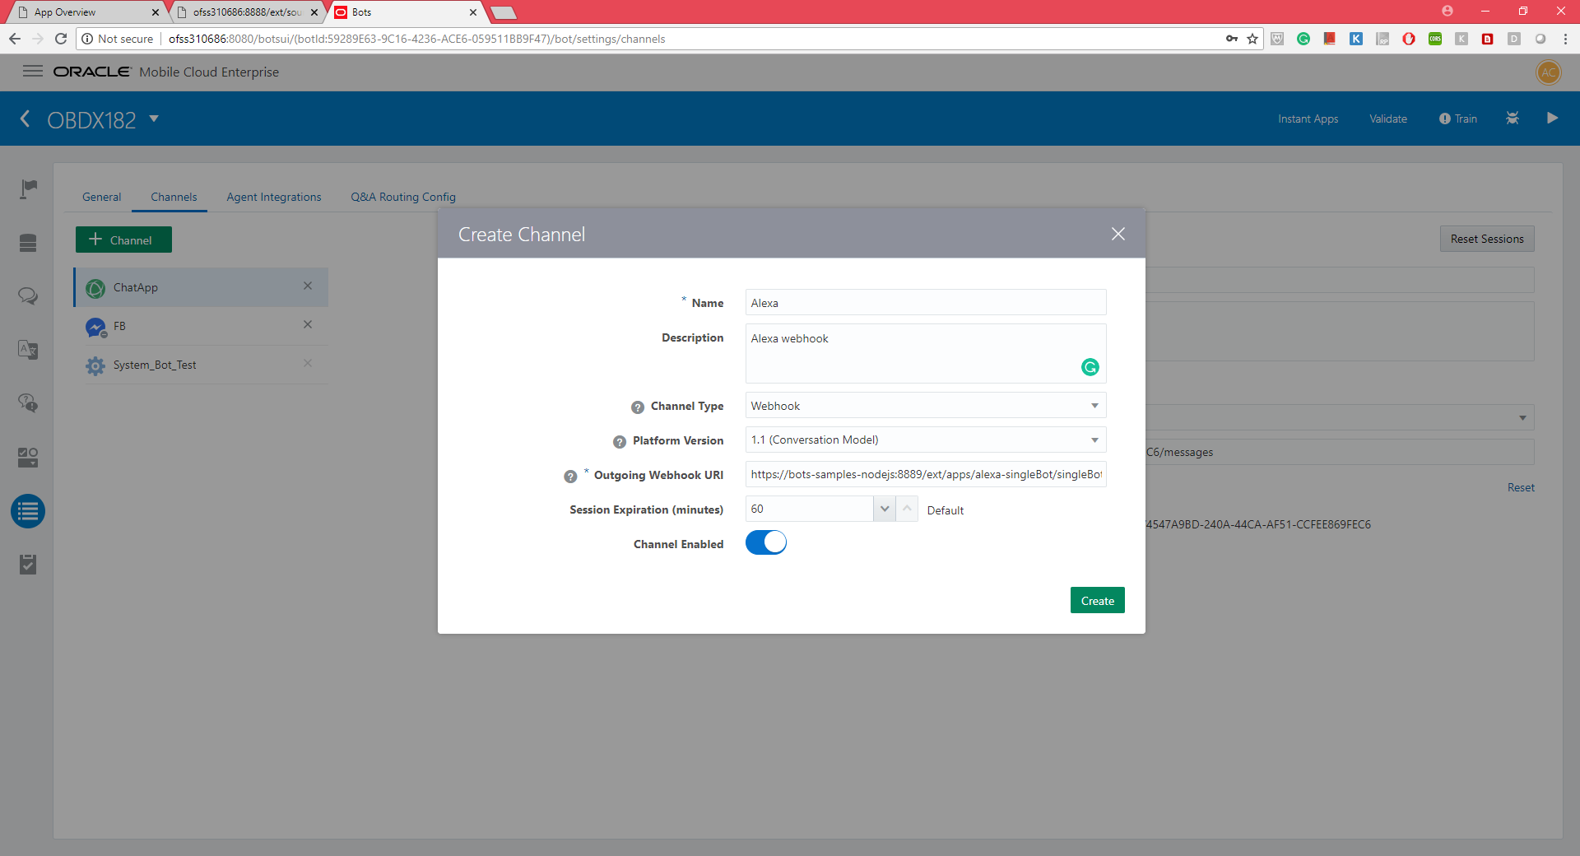This screenshot has height=856, width=1580.
Task: Click the Grammarly extension icon
Action: (1303, 39)
